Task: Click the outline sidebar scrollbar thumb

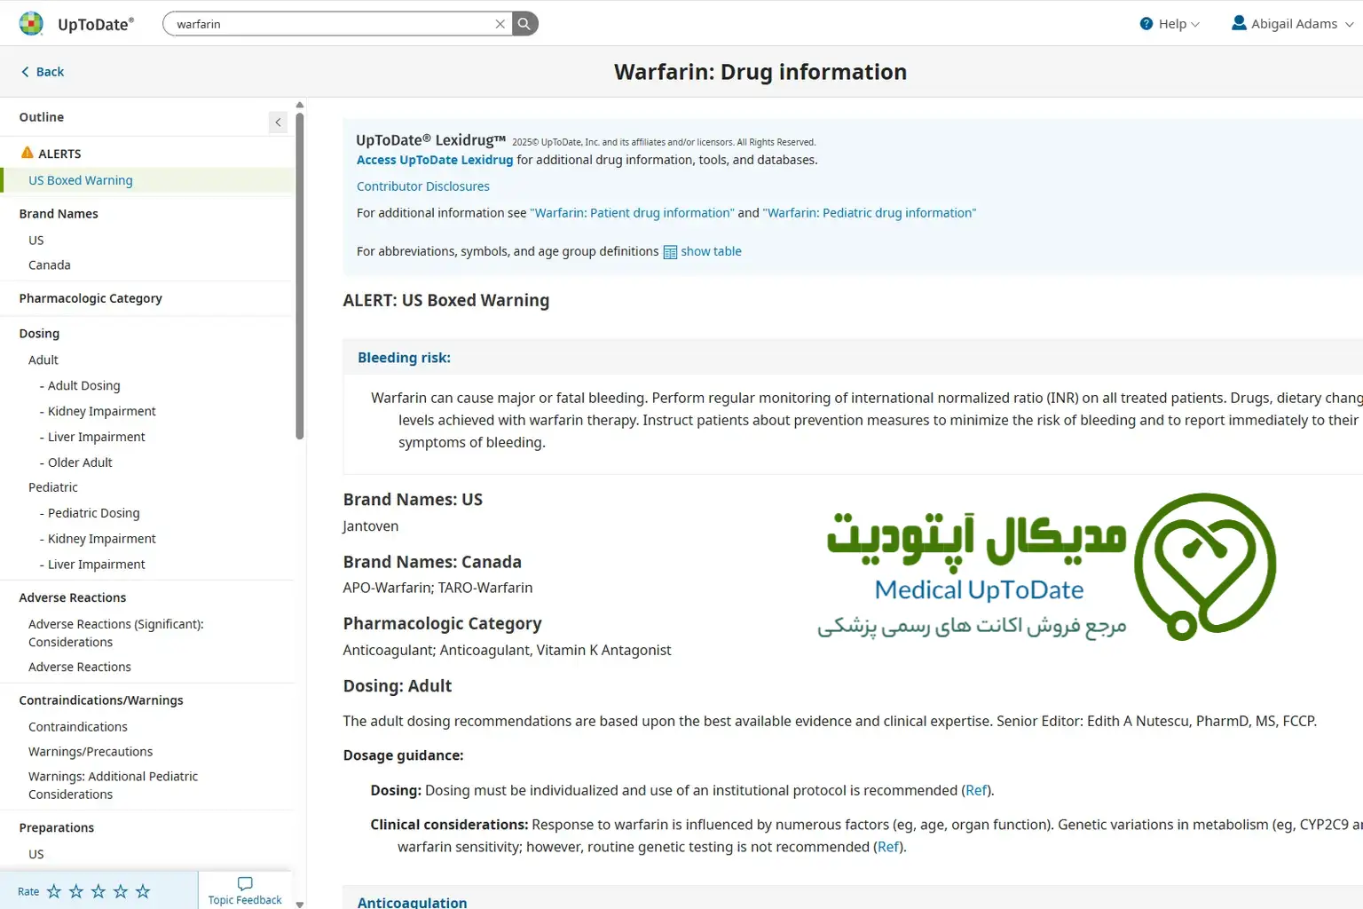Action: pyautogui.click(x=300, y=275)
